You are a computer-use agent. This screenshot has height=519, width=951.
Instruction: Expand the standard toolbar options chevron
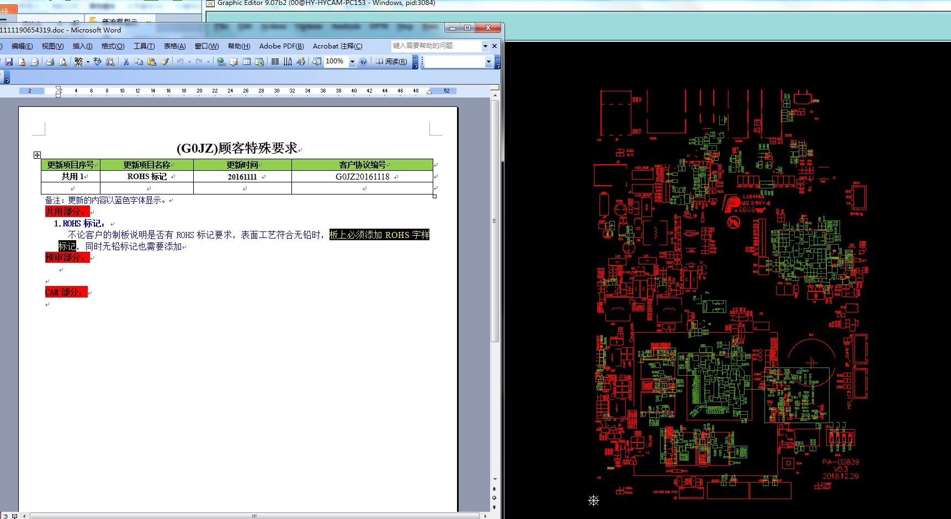tap(415, 62)
